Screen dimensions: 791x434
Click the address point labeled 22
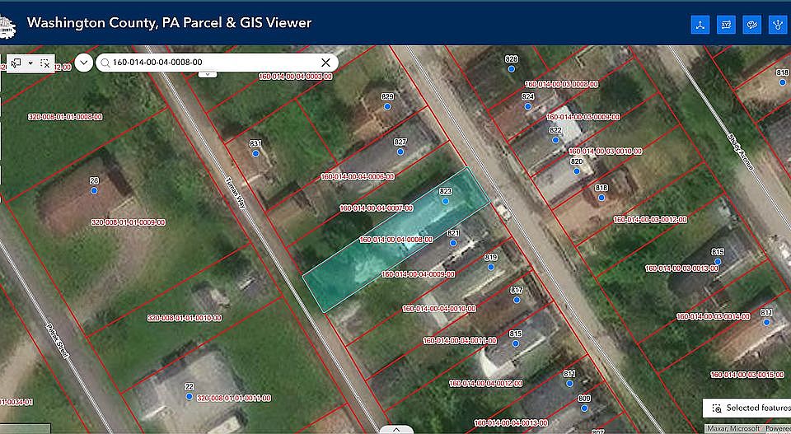(189, 396)
